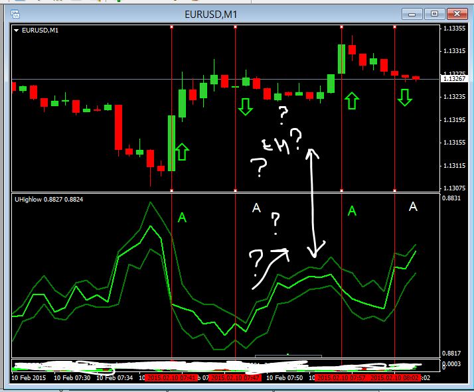Select the green up arrow right of the 07:57 line

(x=352, y=101)
